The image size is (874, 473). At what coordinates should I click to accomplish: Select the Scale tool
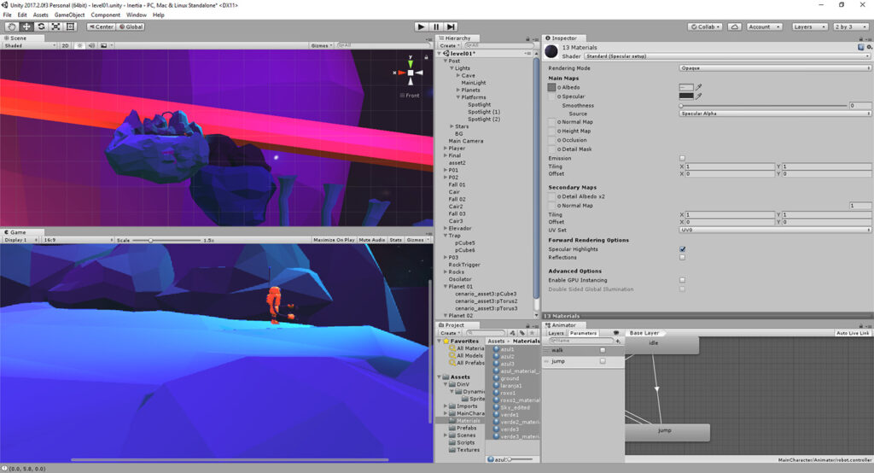55,26
